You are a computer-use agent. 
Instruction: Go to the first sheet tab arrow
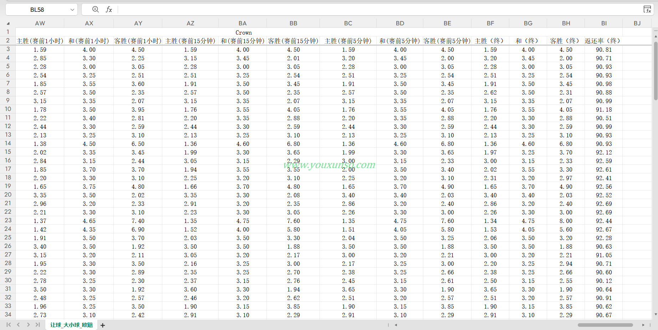point(9,325)
